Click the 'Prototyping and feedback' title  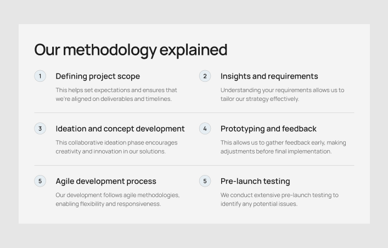click(x=268, y=129)
